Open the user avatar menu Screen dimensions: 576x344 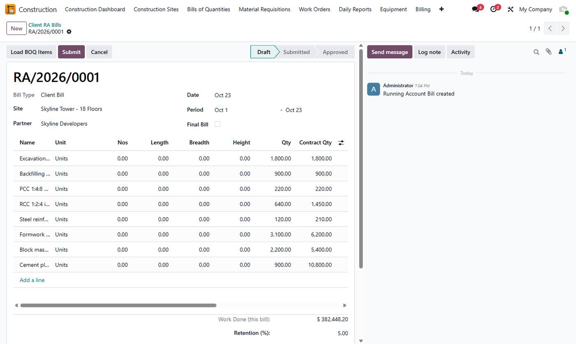(563, 9)
